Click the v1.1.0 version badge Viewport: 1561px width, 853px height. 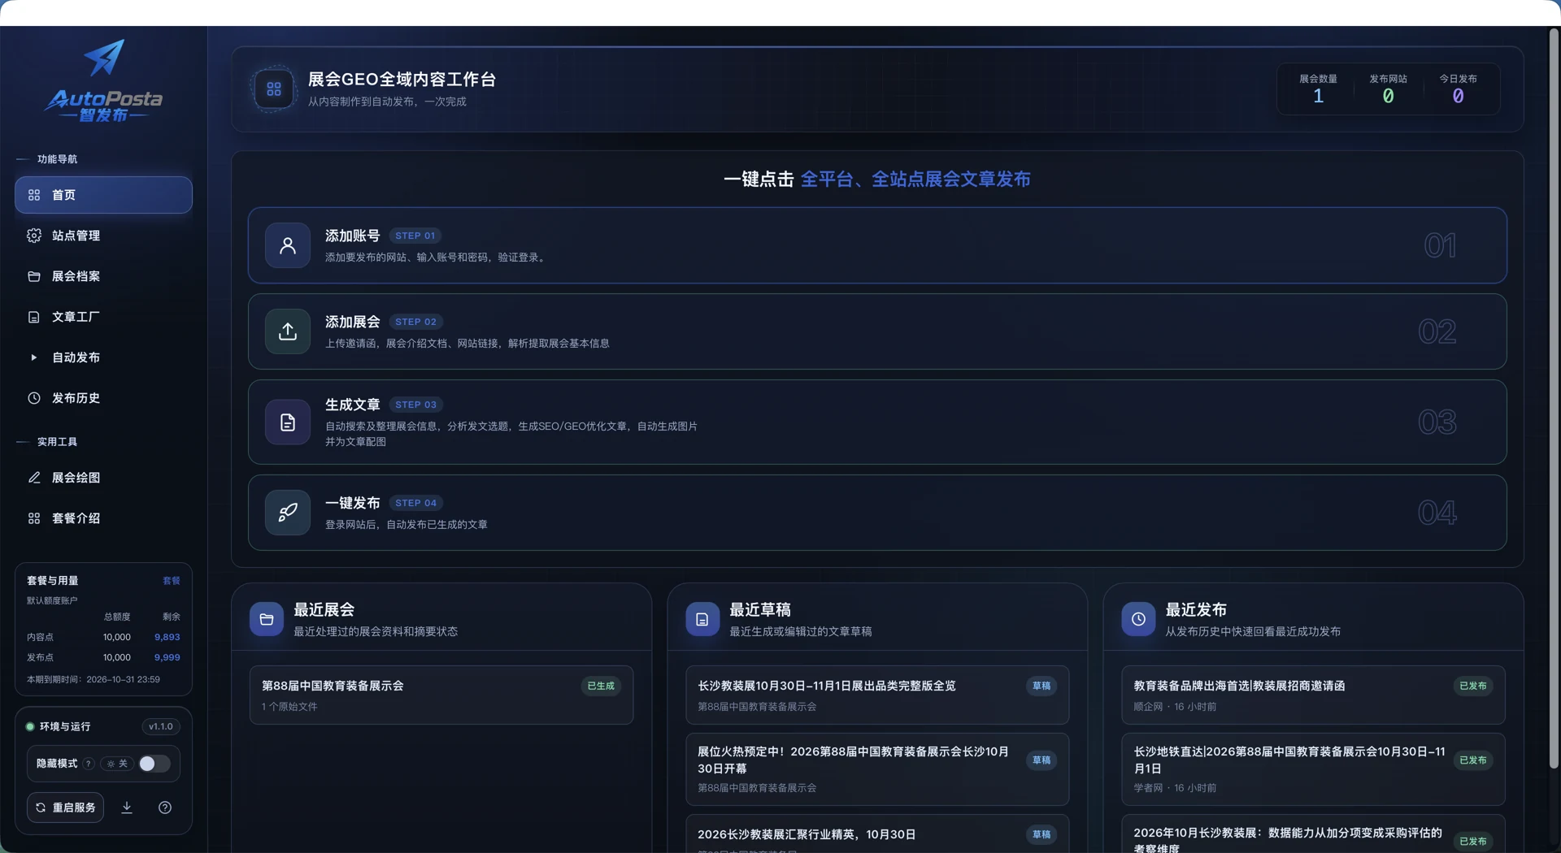(x=161, y=726)
